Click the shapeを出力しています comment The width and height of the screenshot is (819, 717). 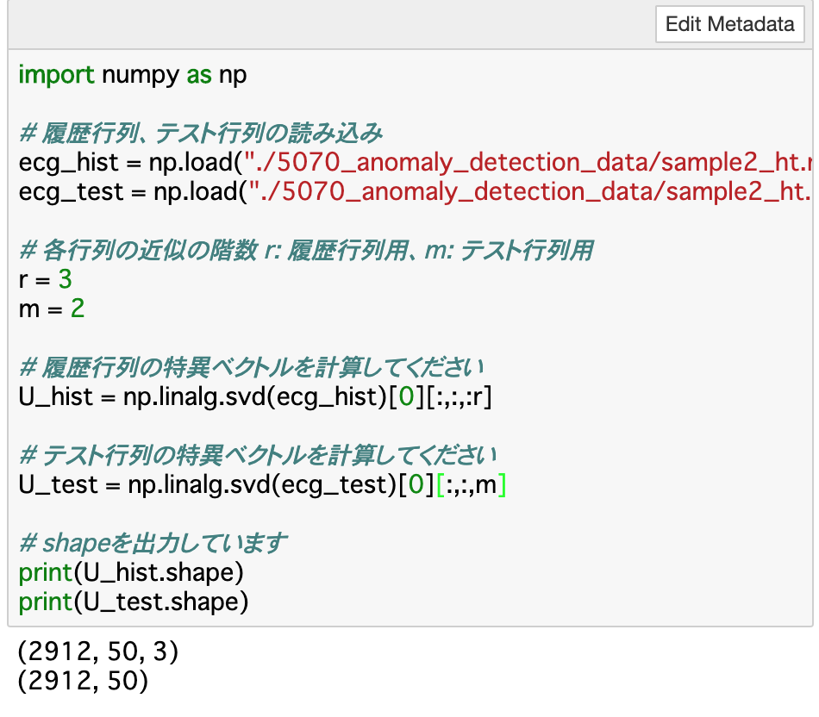[155, 543]
